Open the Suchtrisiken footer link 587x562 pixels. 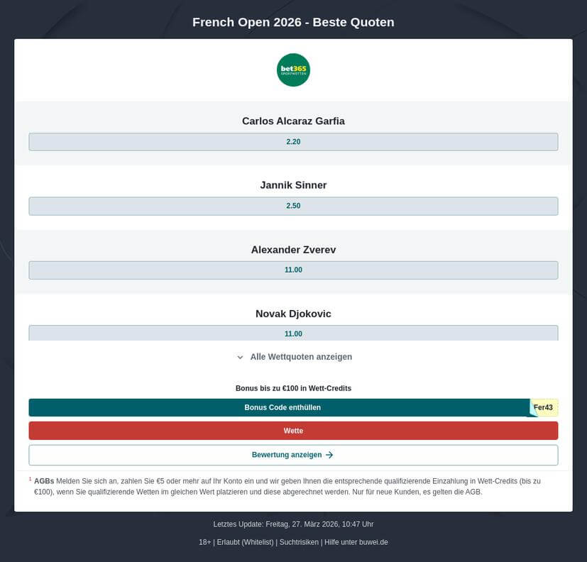298,542
